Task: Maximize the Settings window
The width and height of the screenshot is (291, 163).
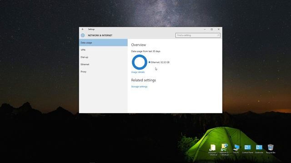Action: point(212,29)
